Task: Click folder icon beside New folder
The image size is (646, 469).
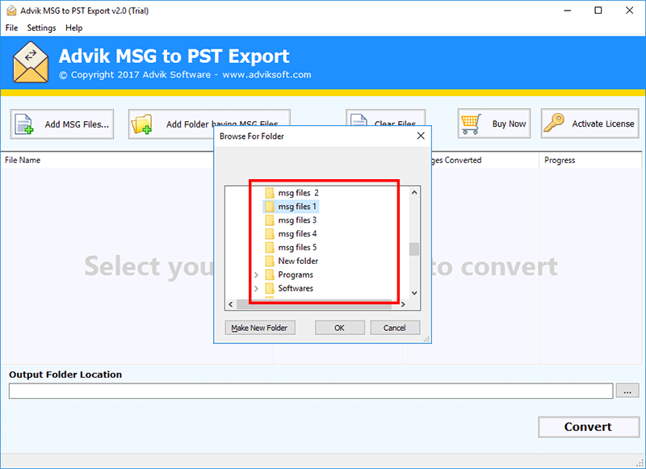Action: pyautogui.click(x=270, y=261)
